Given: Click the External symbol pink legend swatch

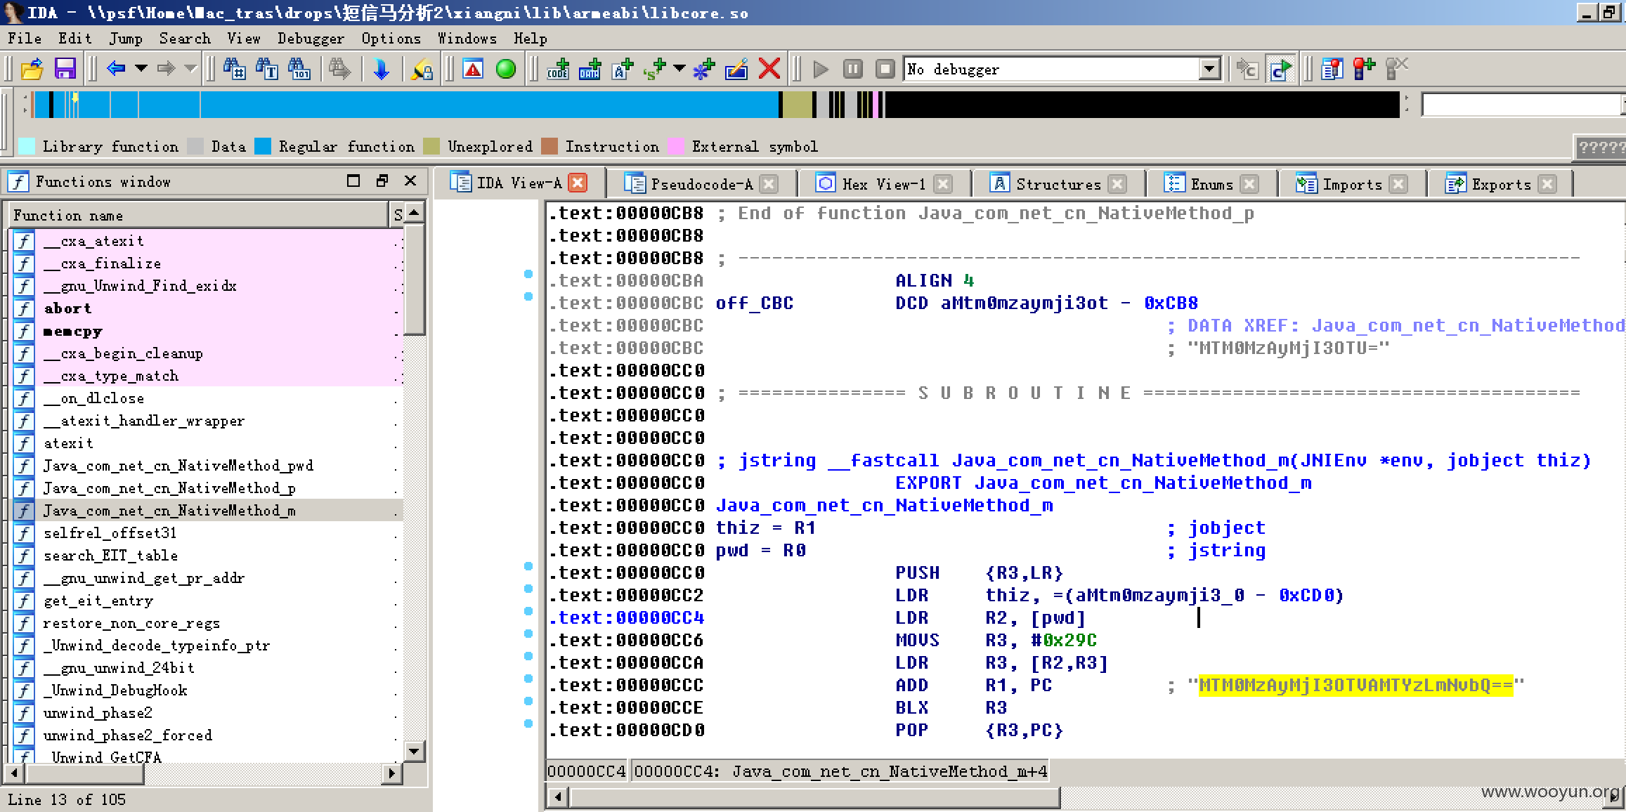Looking at the screenshot, I should (x=676, y=146).
